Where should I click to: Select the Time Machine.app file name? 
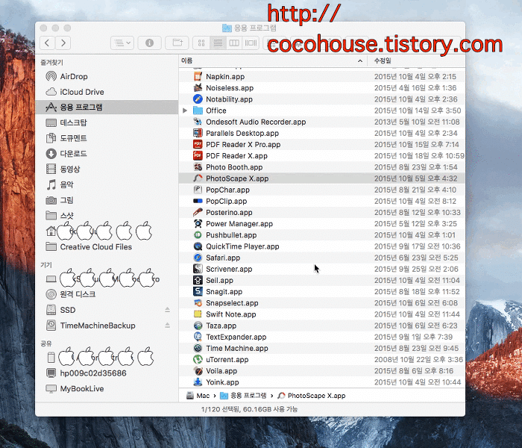pyautogui.click(x=237, y=349)
